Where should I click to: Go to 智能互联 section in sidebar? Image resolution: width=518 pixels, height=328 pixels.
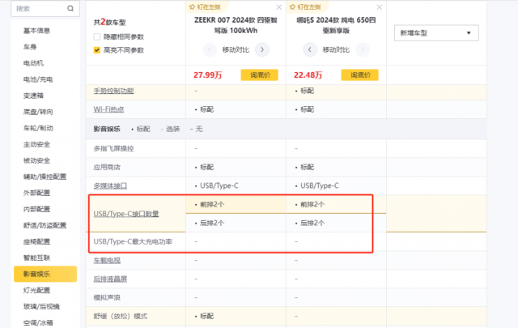tap(36, 258)
